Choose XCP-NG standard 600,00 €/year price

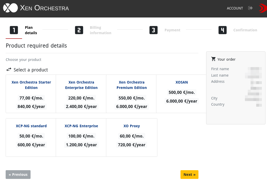31,145
